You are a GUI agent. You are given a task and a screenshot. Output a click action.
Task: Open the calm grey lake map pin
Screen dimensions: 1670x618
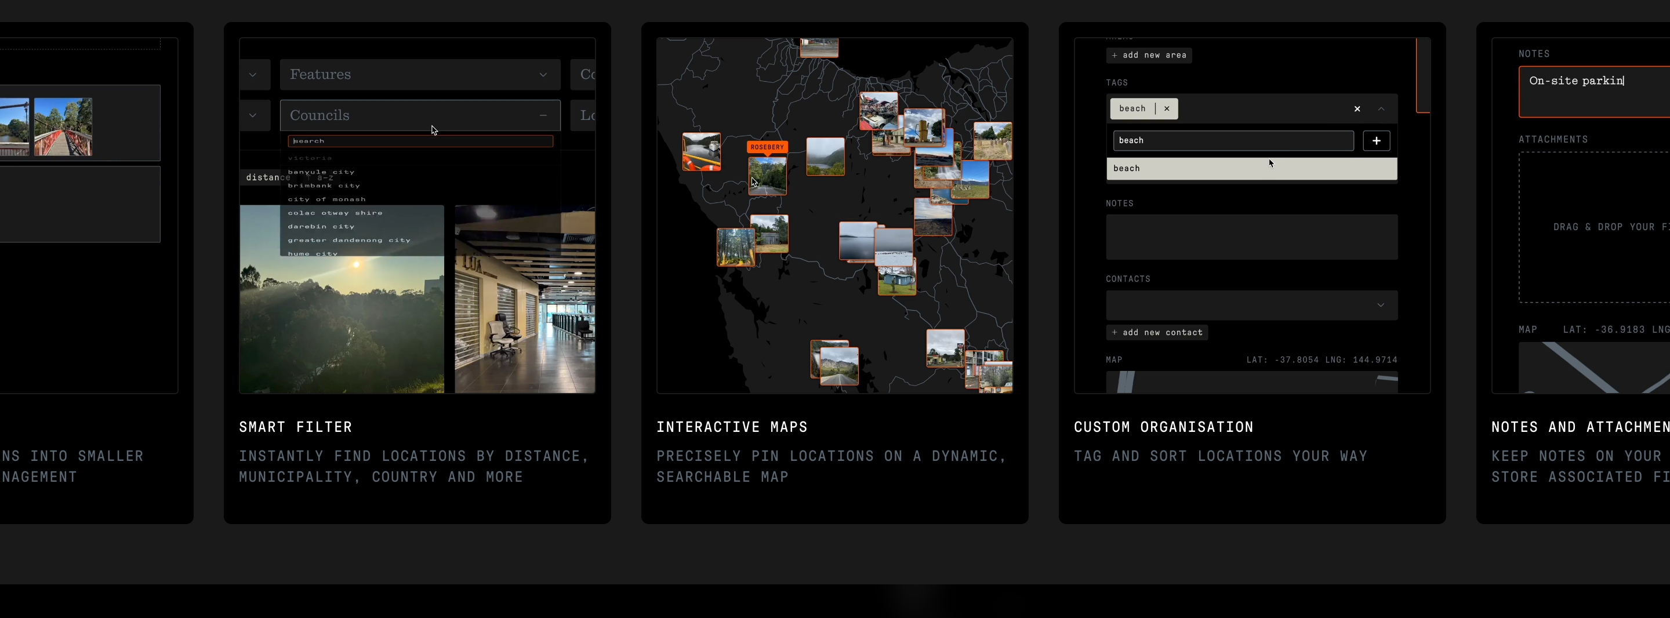(858, 241)
